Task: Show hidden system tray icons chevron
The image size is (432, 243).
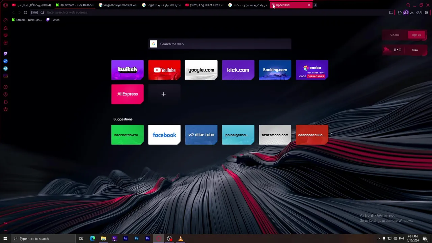Action: 378,239
